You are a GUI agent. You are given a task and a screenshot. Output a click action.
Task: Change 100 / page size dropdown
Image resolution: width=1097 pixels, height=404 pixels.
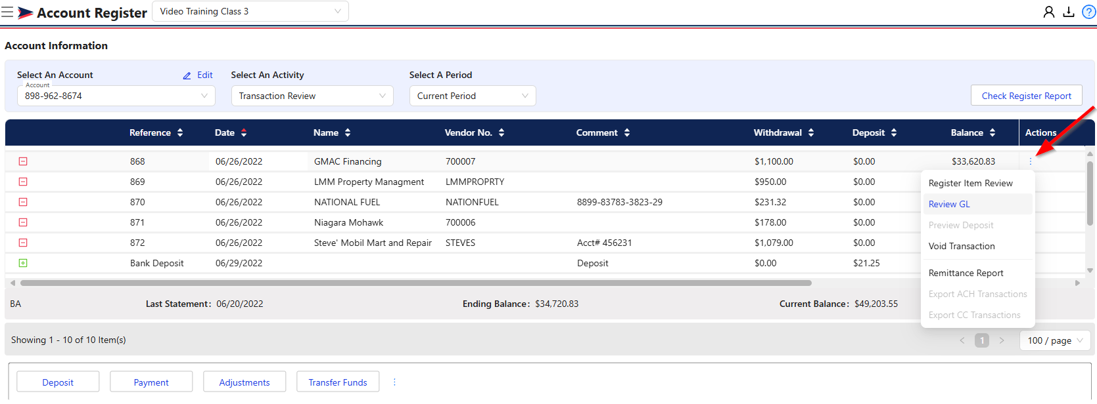(1056, 340)
